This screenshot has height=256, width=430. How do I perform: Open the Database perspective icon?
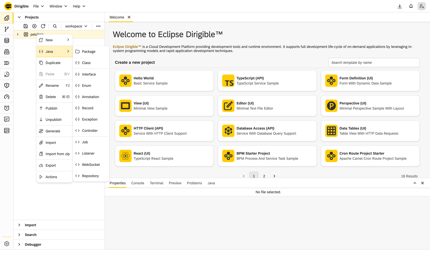click(7, 40)
